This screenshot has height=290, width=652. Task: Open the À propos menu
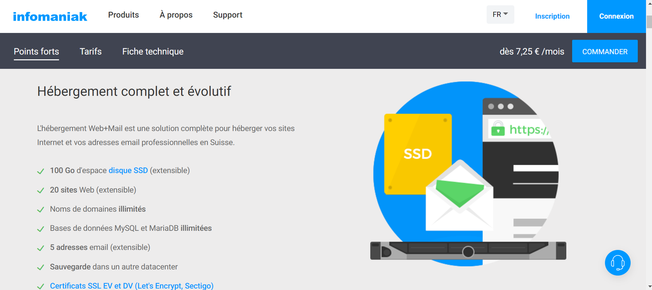[176, 15]
